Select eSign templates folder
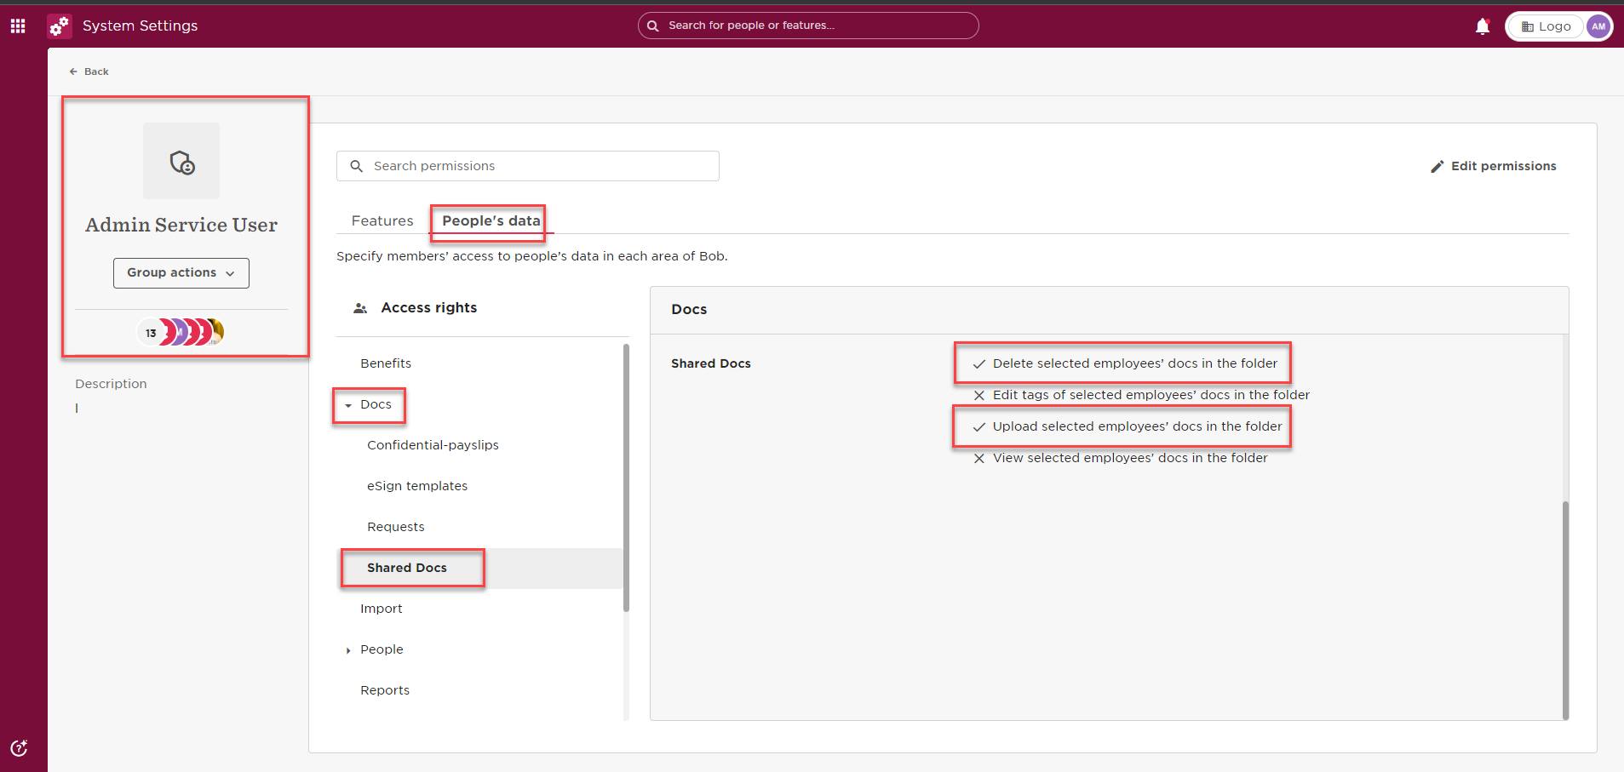This screenshot has height=772, width=1624. click(x=417, y=486)
